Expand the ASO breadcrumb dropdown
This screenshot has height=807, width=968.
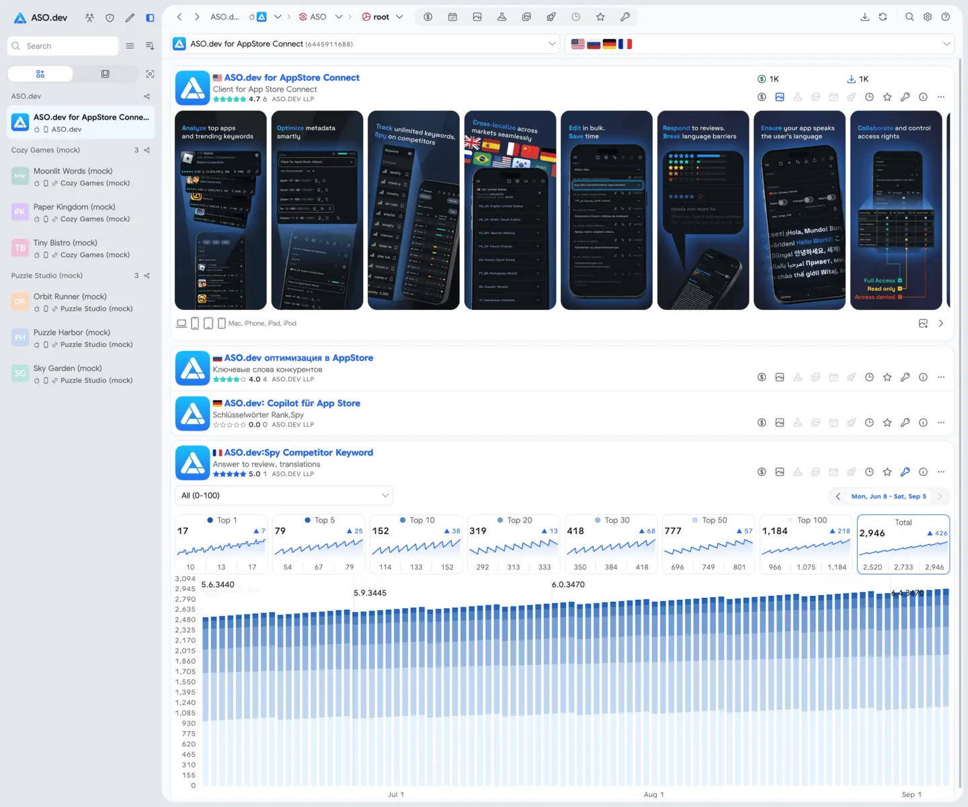tap(339, 17)
